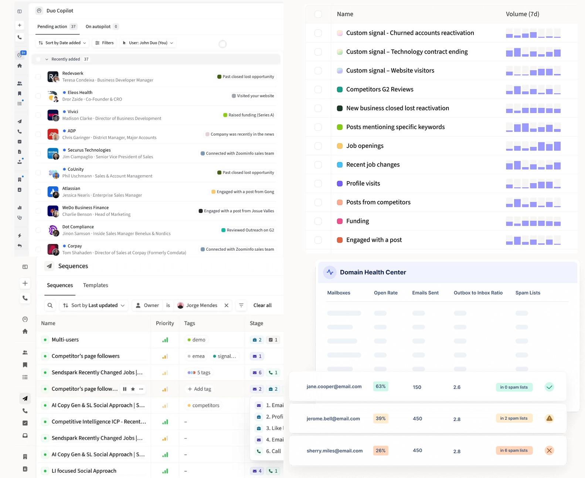Screen dimensions: 585x478
Task: Click the search icon in Sequences toolbar
Action: click(x=50, y=305)
